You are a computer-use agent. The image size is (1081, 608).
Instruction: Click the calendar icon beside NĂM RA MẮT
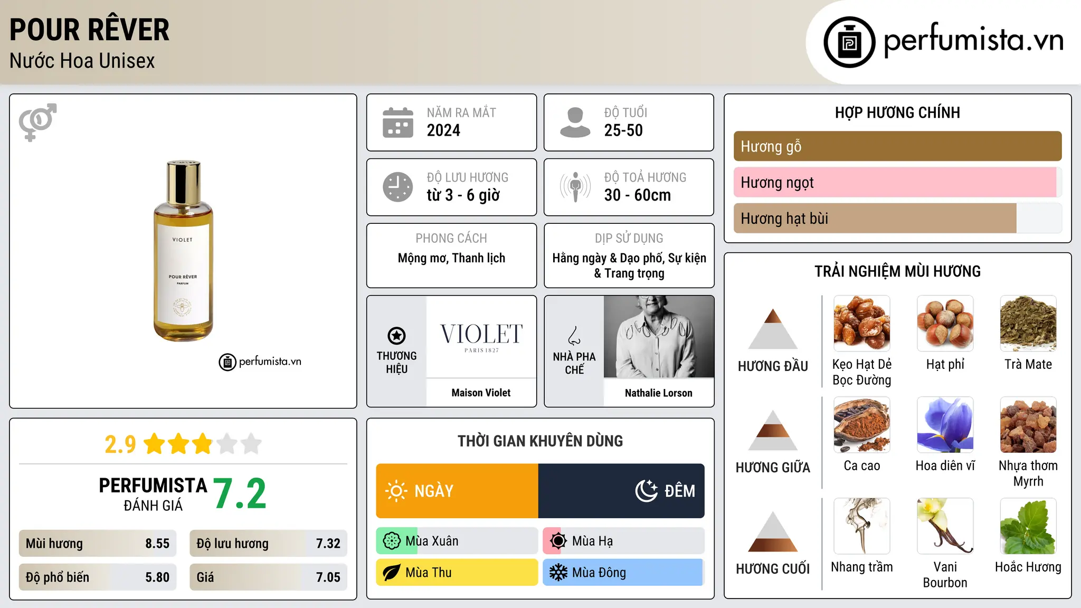pos(397,122)
